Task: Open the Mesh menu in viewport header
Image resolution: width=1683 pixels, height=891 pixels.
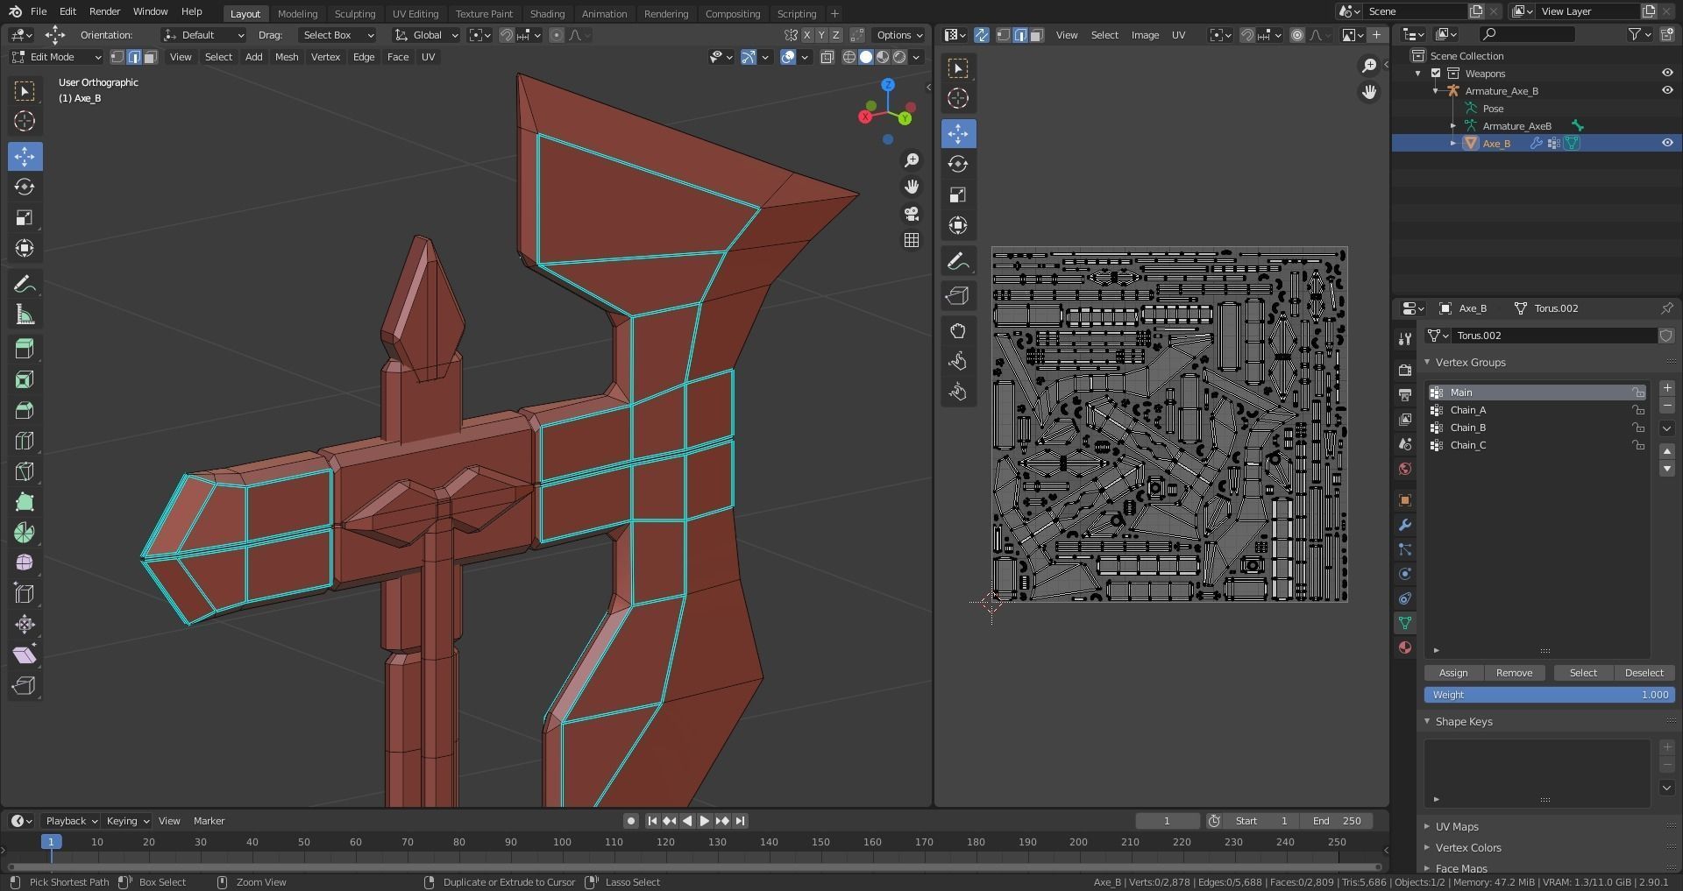Action: click(x=287, y=57)
